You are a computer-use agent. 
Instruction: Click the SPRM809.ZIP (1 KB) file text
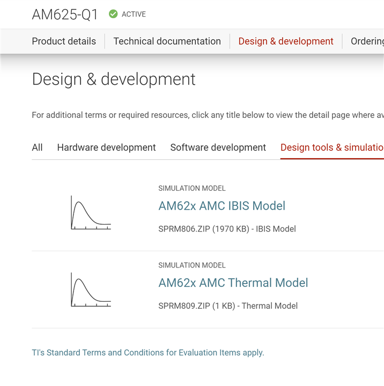(x=196, y=306)
